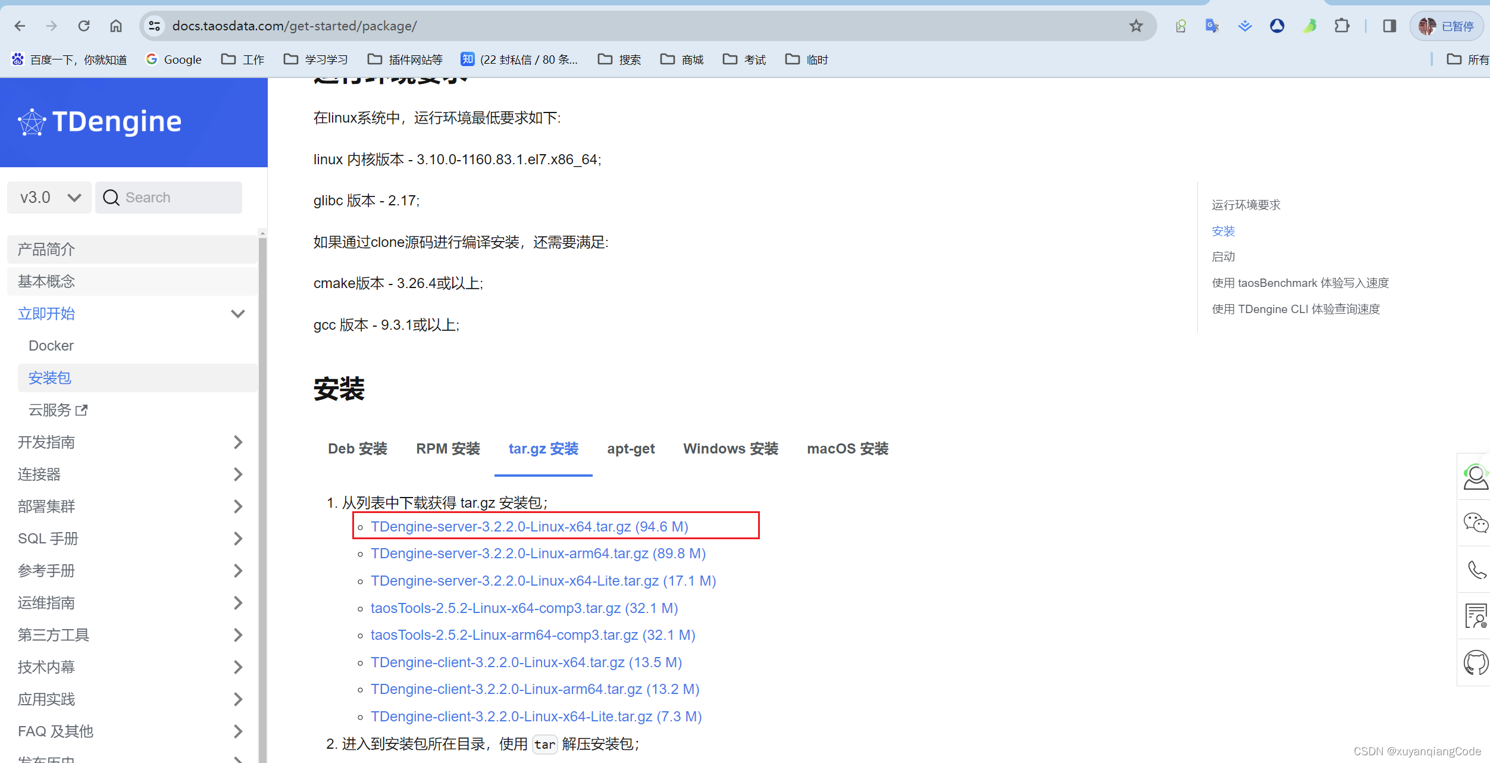Expand the 开发指南 section
This screenshot has width=1490, height=763.
(x=238, y=442)
